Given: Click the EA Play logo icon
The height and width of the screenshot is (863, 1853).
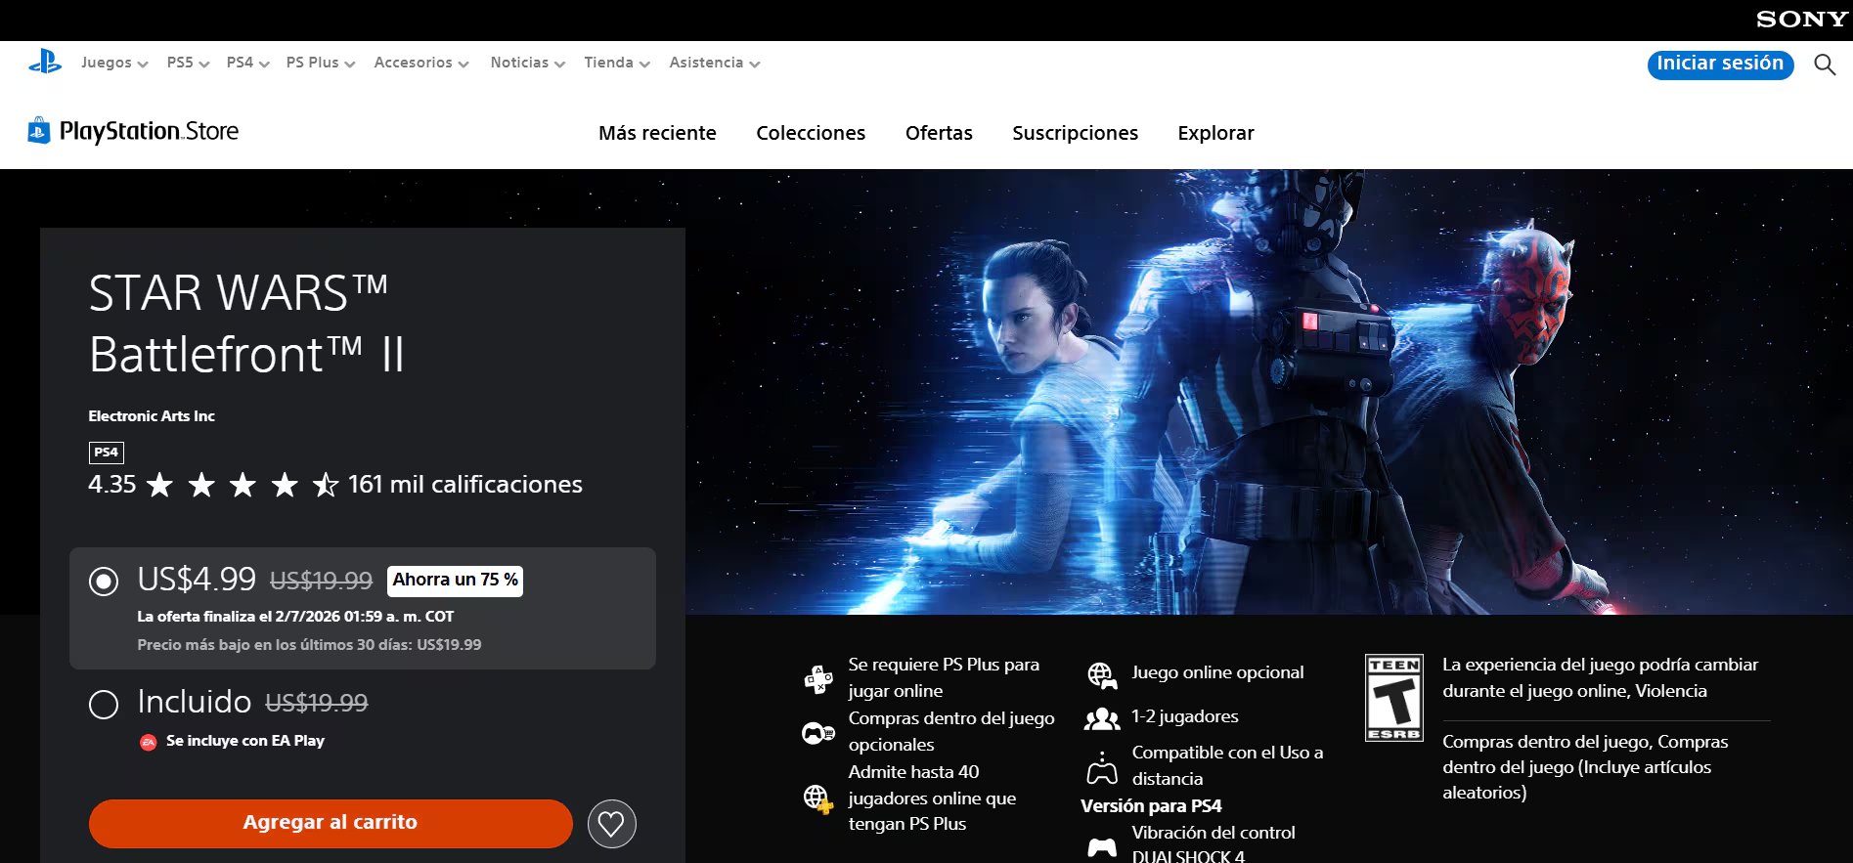Looking at the screenshot, I should 148,742.
